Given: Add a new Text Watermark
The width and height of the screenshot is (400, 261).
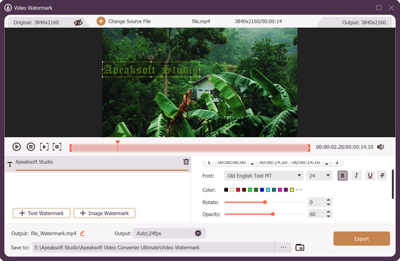Looking at the screenshot, I should [x=41, y=213].
